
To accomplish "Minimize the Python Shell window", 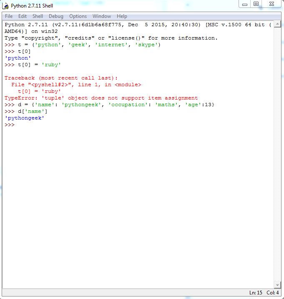I will tap(245, 4).
